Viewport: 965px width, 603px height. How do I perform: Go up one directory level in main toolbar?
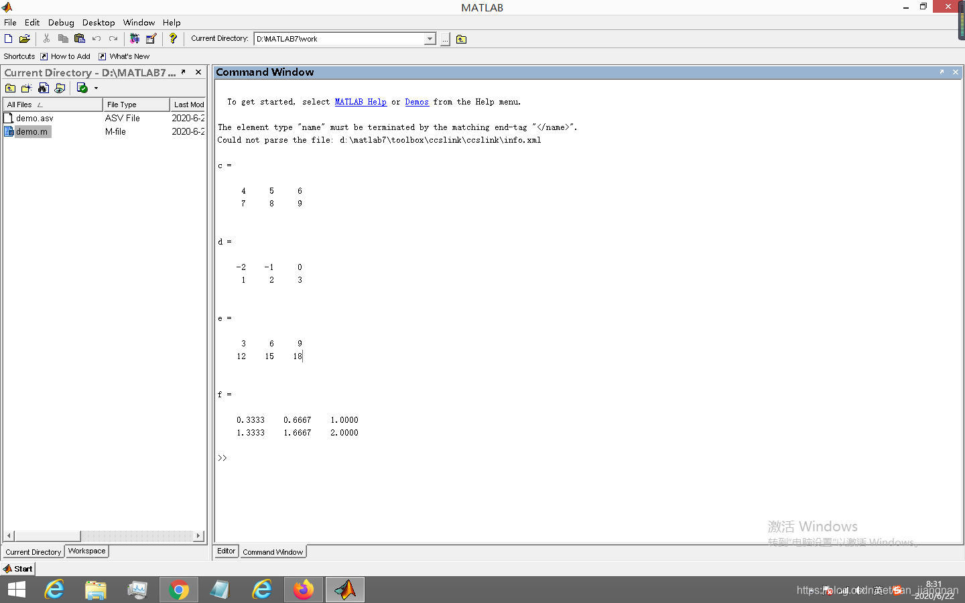(x=461, y=39)
